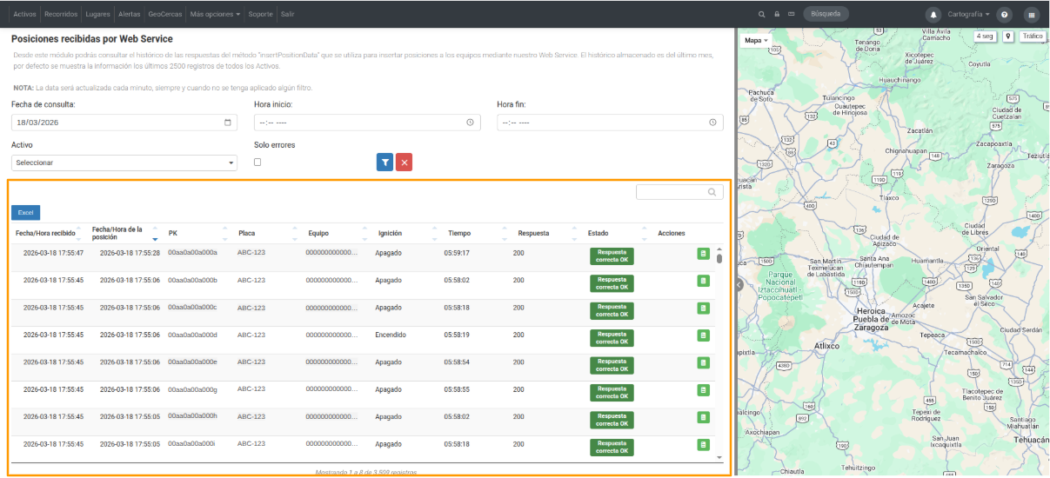This screenshot has height=478, width=1050.
Task: Click the received timestamp 2026-03-18 17:55:47
Action: [53, 253]
